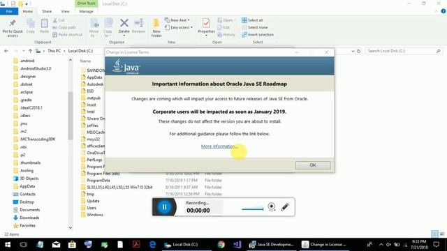The height and width of the screenshot is (251, 447).
Task: Open Visual Studio from the taskbar
Action: click(x=237, y=245)
